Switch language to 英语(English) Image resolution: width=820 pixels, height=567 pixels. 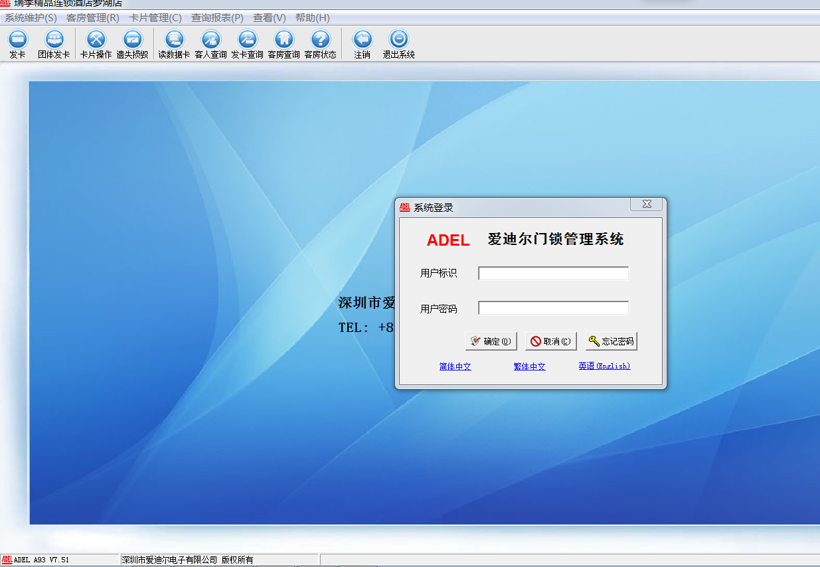[604, 366]
